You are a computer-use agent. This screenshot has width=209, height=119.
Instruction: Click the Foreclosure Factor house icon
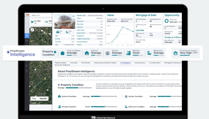point(175,53)
